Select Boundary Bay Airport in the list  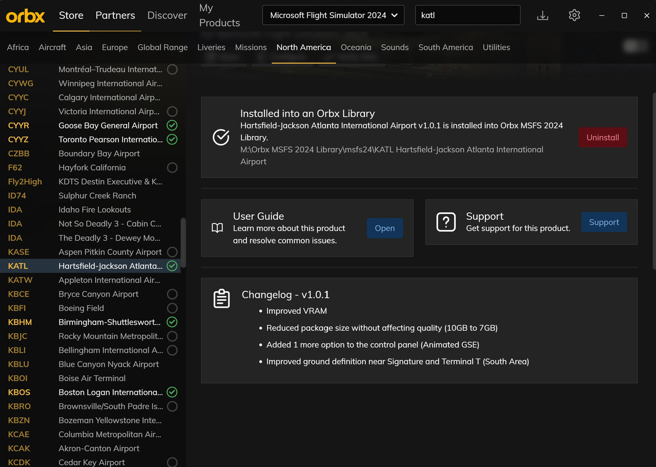point(90,154)
